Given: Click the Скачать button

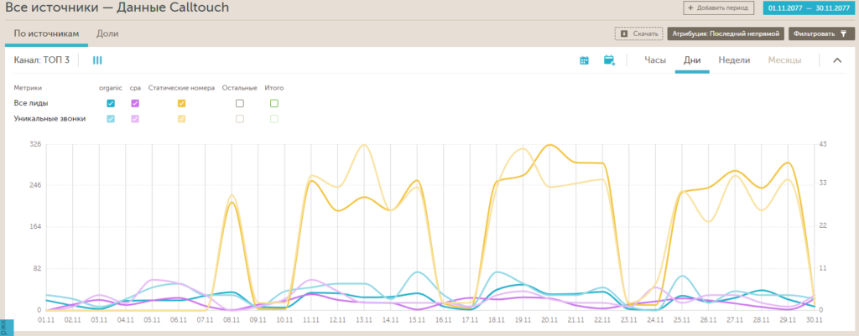Looking at the screenshot, I should click(x=638, y=34).
